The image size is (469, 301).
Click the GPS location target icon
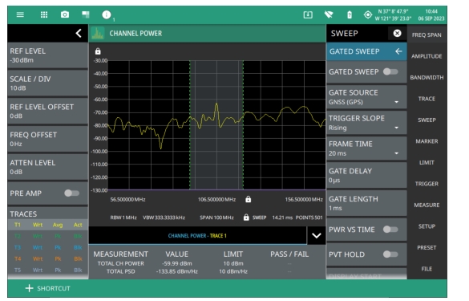click(x=368, y=14)
